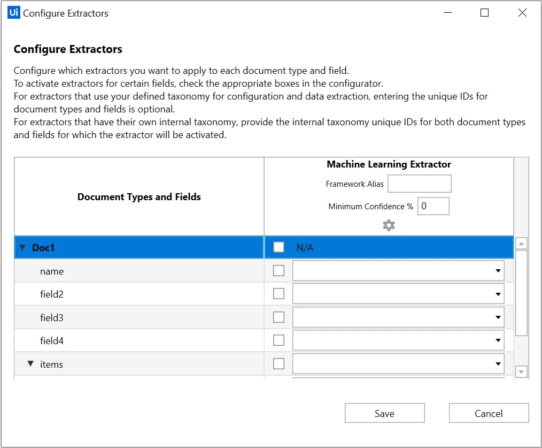Open dropdown for field3

(x=398, y=317)
